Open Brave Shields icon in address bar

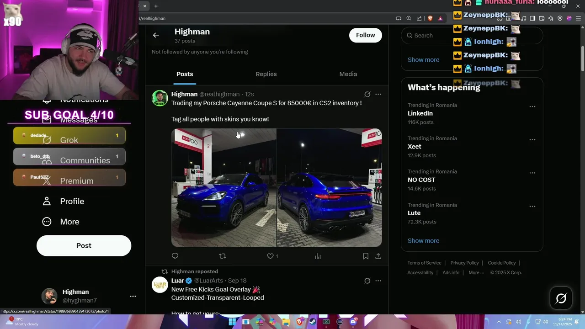(x=430, y=18)
